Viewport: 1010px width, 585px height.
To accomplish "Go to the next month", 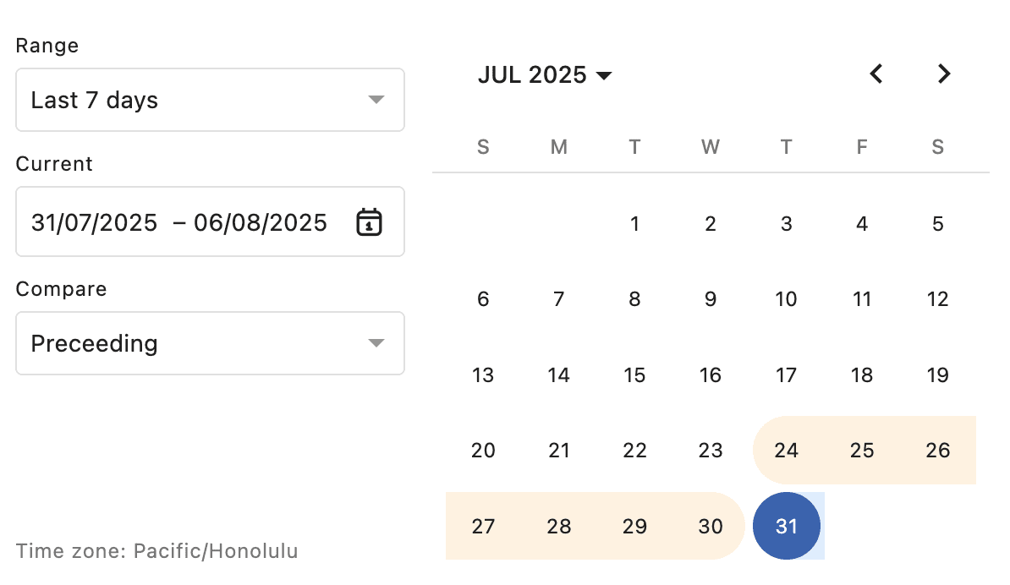I will click(x=944, y=74).
